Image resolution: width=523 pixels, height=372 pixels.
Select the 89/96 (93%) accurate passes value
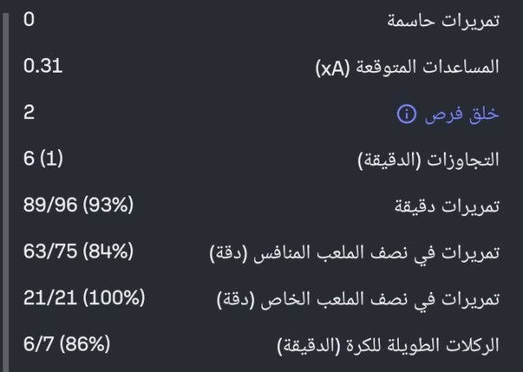click(78, 206)
